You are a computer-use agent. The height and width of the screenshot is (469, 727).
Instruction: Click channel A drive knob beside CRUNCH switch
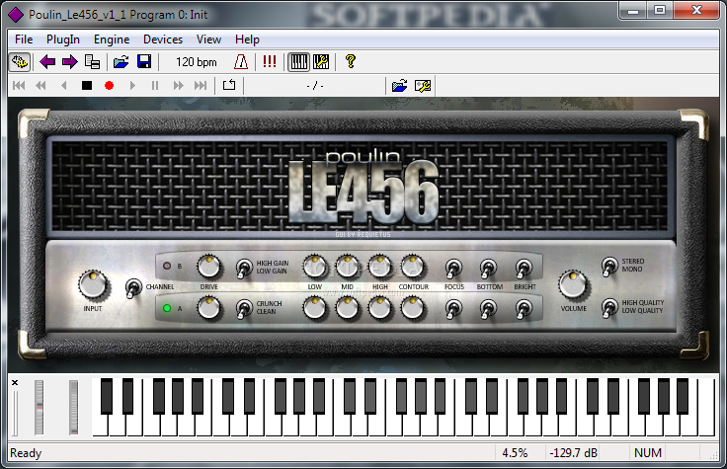(208, 308)
